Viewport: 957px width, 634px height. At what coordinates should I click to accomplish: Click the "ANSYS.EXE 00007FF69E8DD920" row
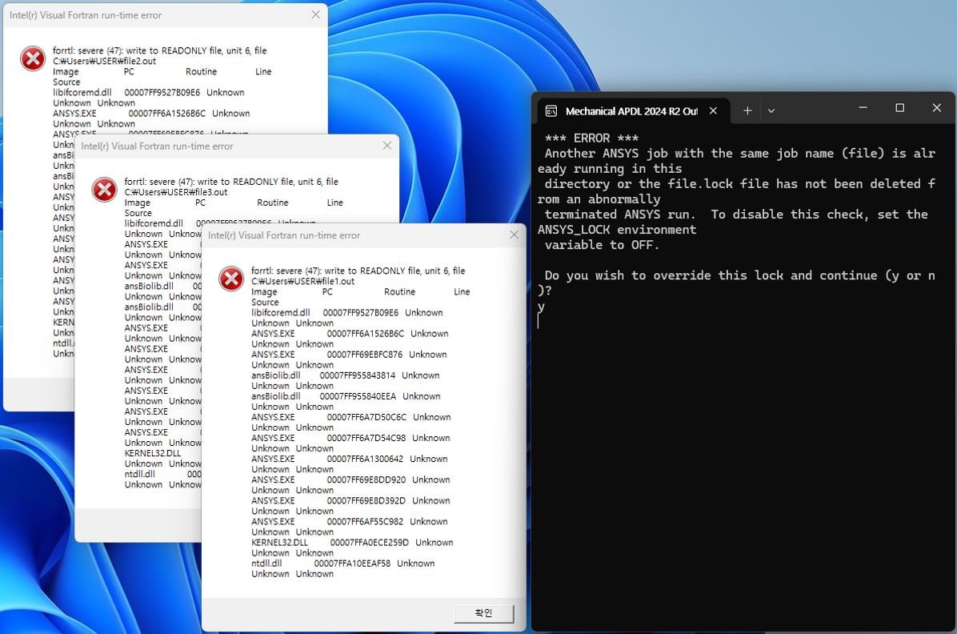tap(350, 480)
